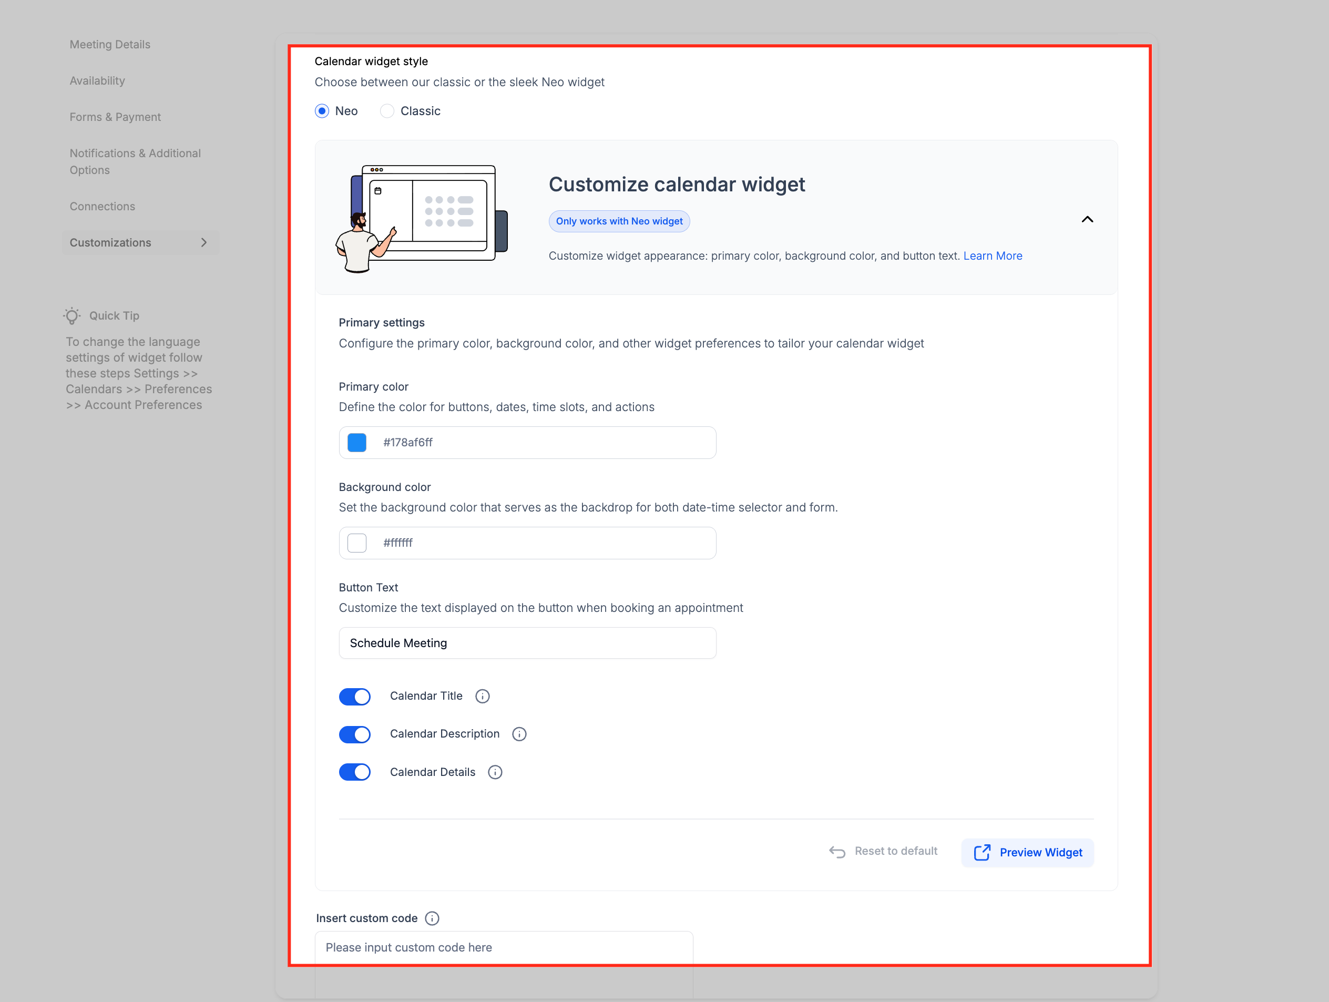Click the Insert custom code info icon
The width and height of the screenshot is (1329, 1002).
point(432,918)
